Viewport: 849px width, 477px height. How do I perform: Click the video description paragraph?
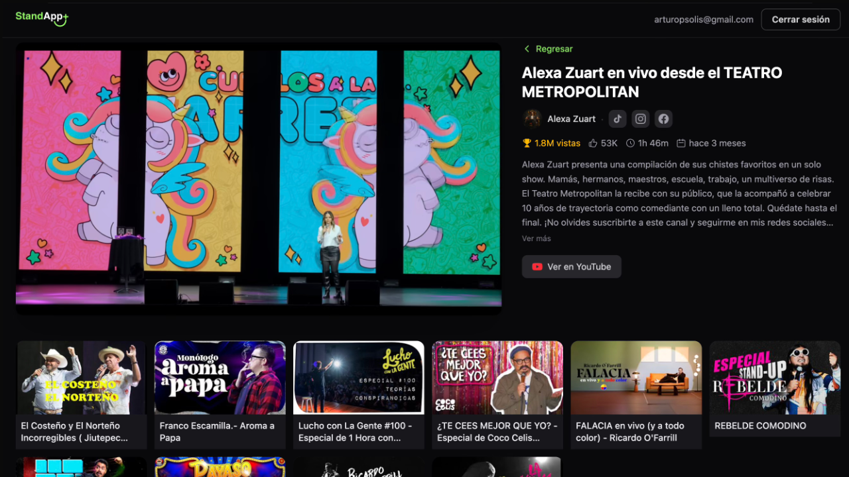pos(680,193)
